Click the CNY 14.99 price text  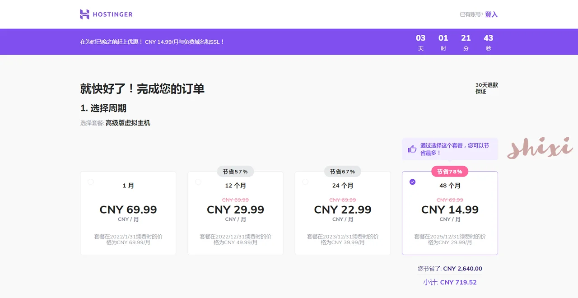[450, 210]
